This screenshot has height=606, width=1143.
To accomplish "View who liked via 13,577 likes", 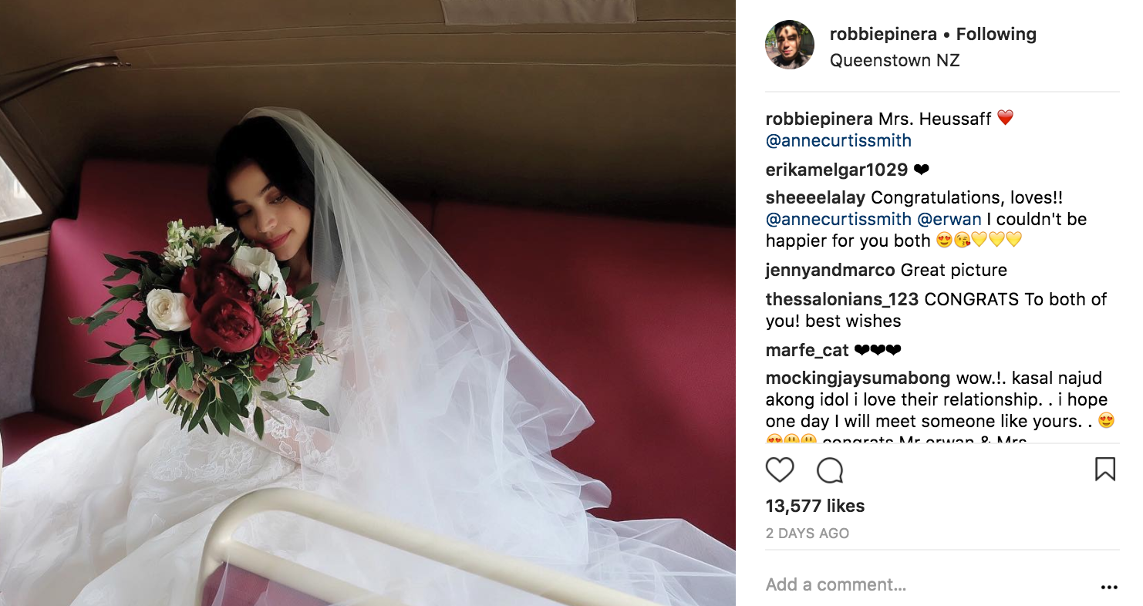I will tap(815, 507).
